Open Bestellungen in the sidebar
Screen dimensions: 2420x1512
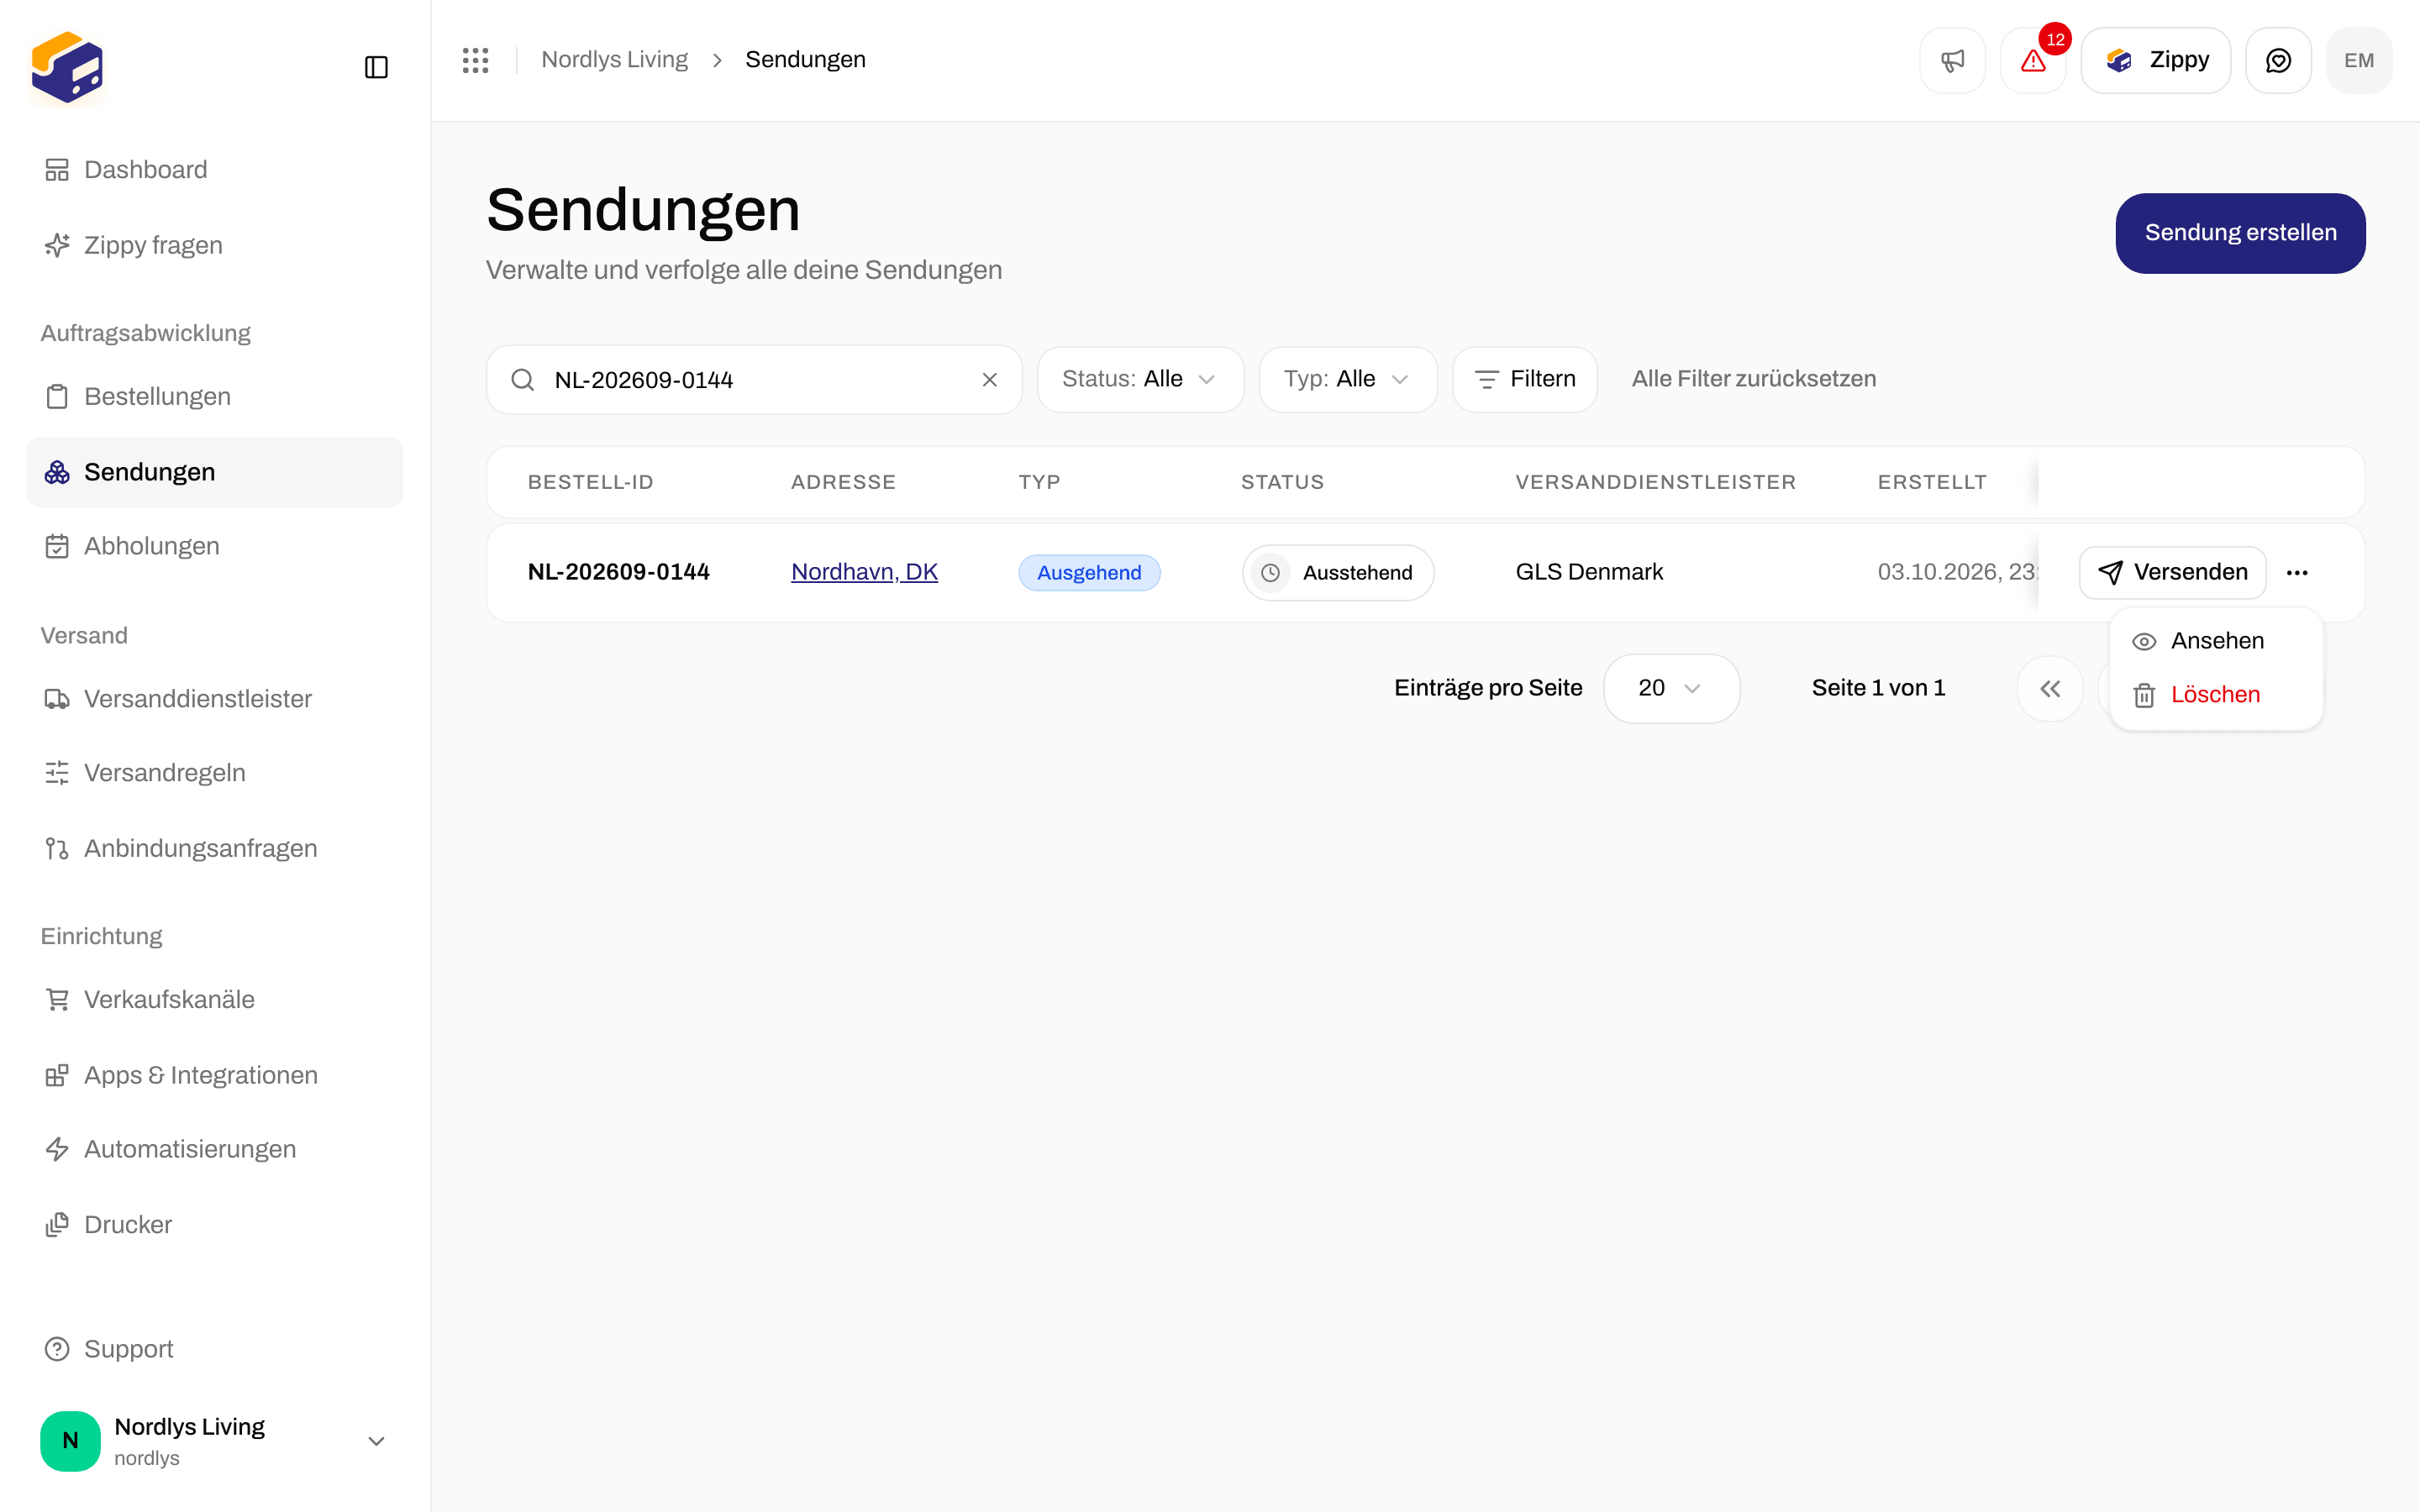(x=215, y=396)
